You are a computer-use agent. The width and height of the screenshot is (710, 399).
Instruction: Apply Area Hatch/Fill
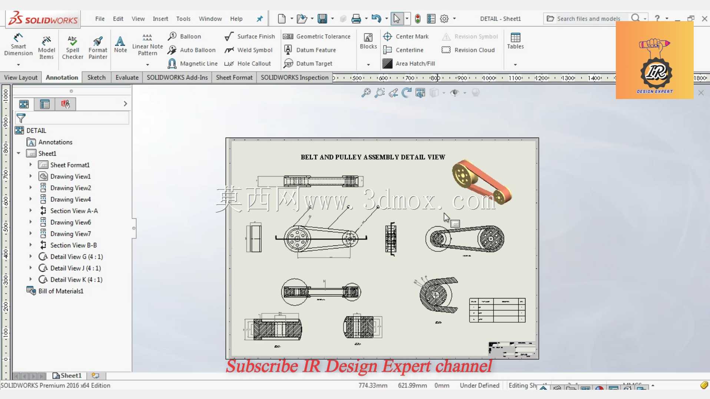click(409, 63)
